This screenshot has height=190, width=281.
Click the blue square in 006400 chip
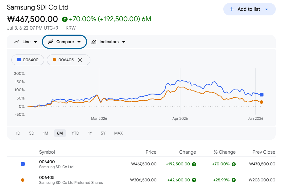19,59
